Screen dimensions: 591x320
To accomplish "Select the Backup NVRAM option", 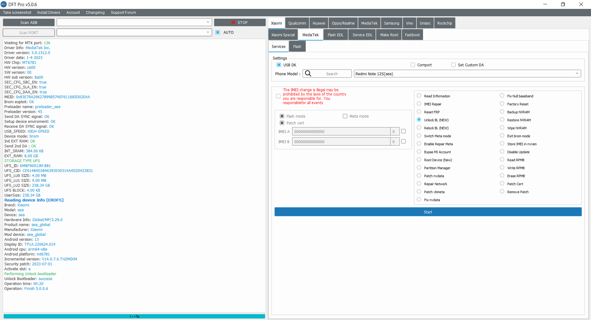I will click(502, 112).
